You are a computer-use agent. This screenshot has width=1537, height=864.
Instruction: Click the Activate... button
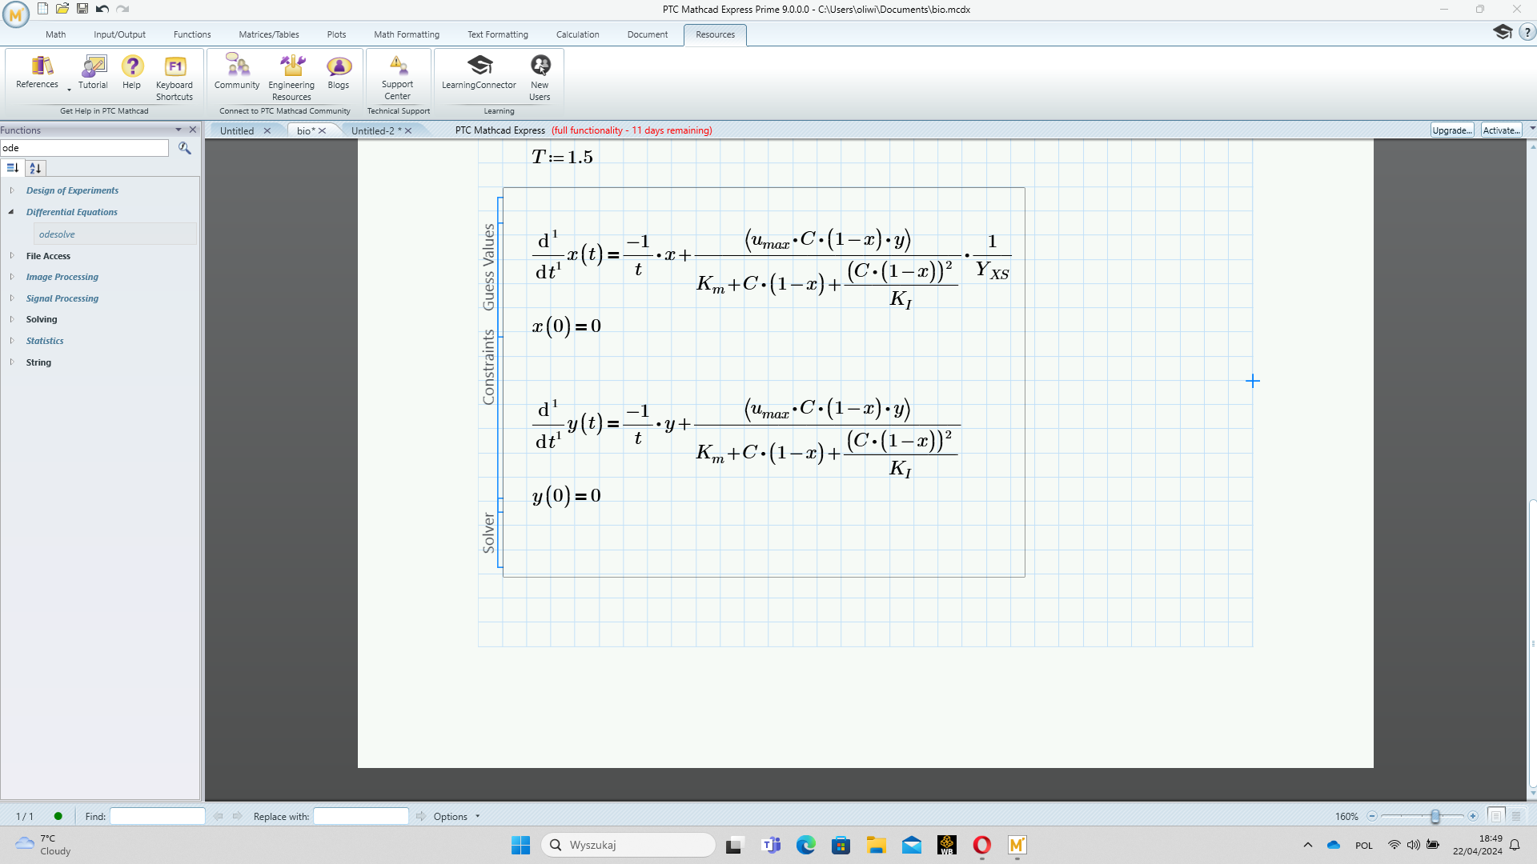1501,130
